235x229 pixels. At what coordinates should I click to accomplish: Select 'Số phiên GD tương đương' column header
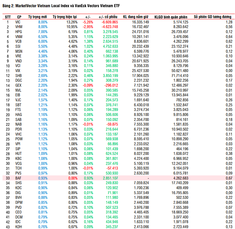[x=213, y=17]
